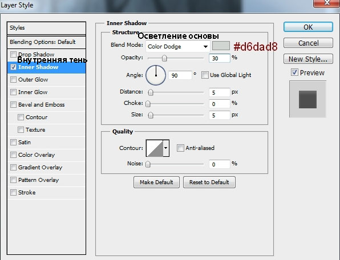The image size is (340, 260).
Task: Select the Satin row label
Action: point(25,143)
